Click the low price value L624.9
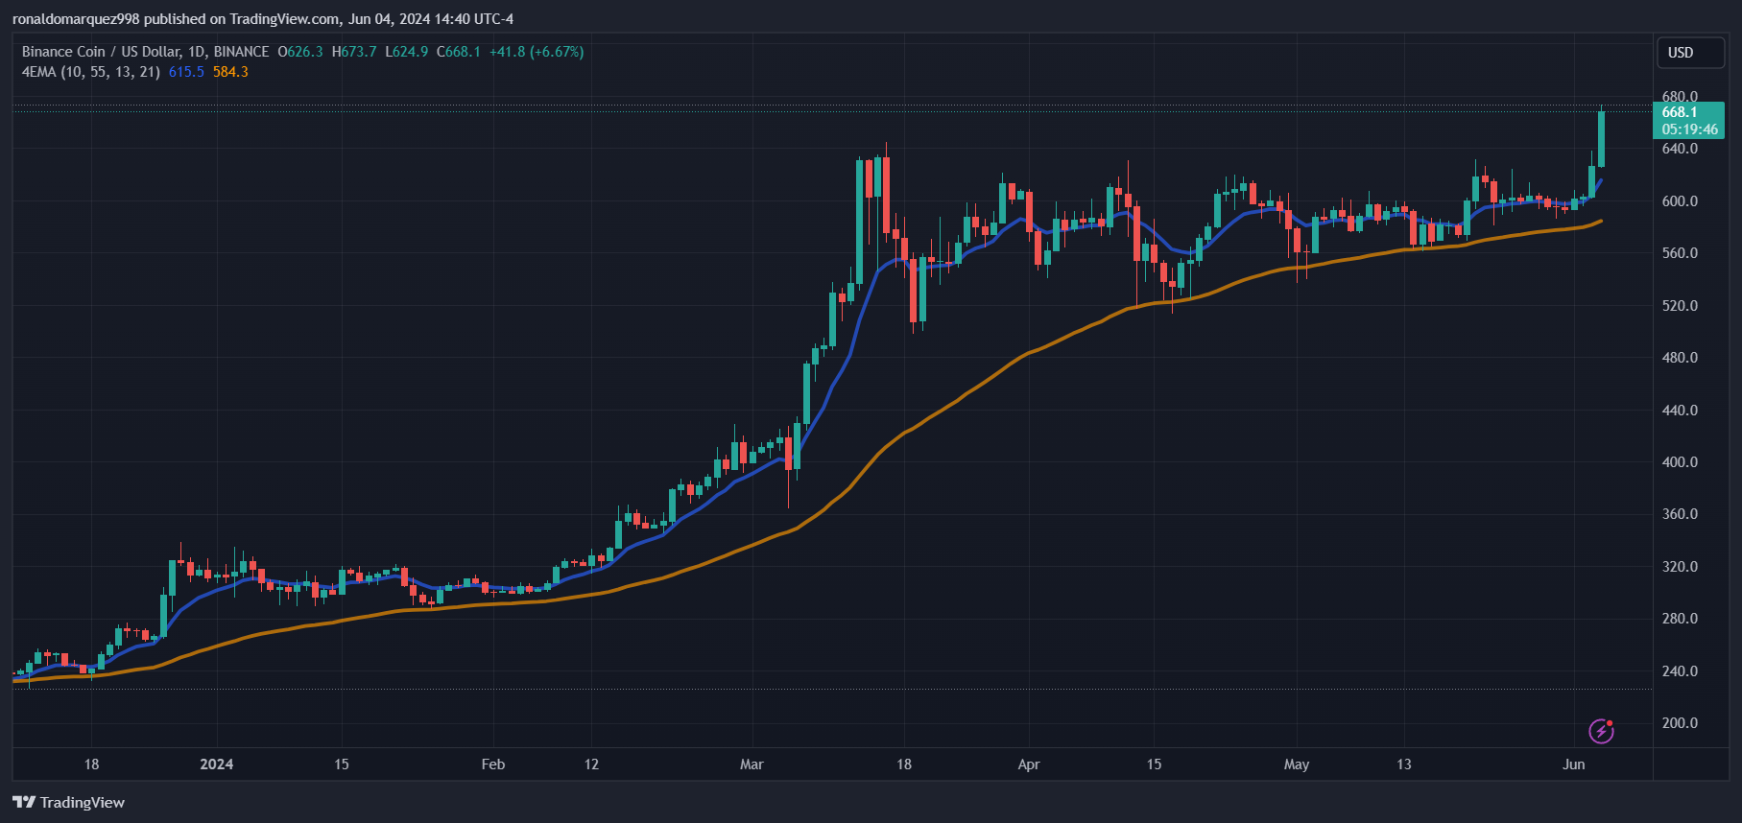Screen dimensions: 1742x823 (407, 52)
